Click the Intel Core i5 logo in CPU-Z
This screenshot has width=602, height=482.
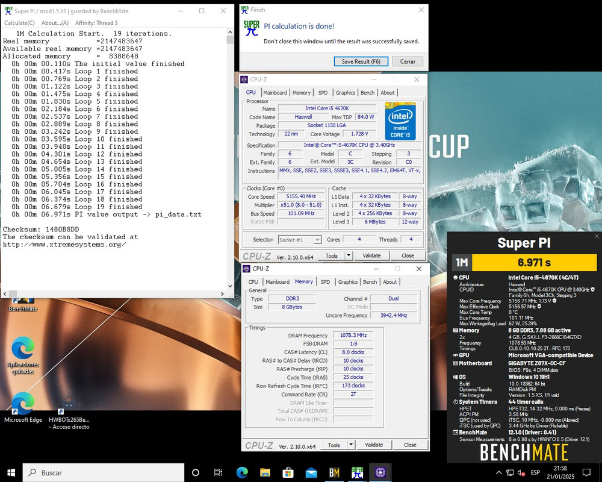[x=400, y=121]
